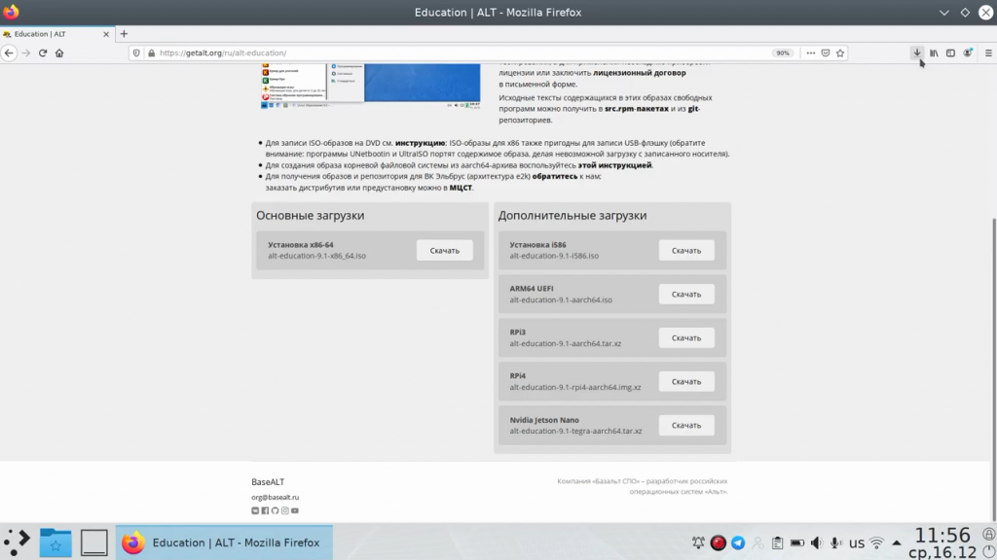Open the power/leave panel button

point(989,551)
